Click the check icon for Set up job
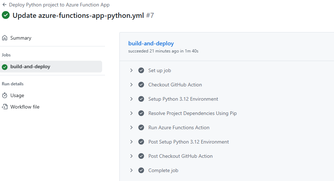Image resolution: width=334 pixels, height=181 pixels. [141, 70]
